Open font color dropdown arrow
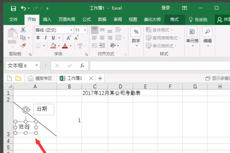 pos(71,46)
